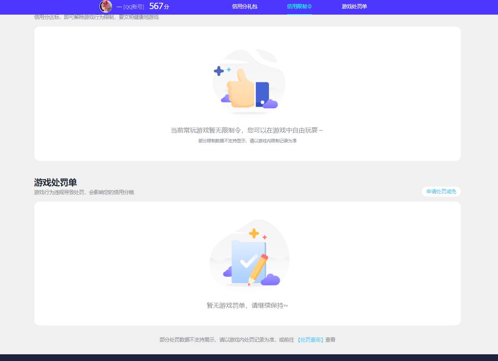The width and height of the screenshot is (498, 361).
Task: Click the blue plus sparkle icon near the thumb
Action: click(219, 71)
